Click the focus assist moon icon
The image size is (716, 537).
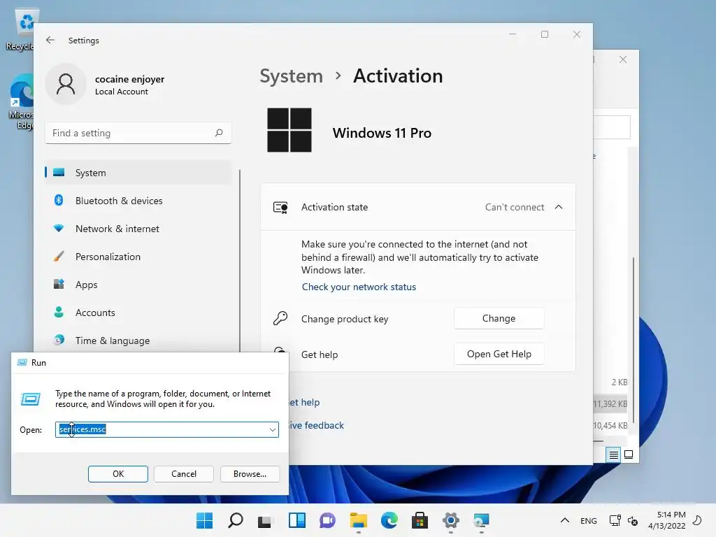697,520
